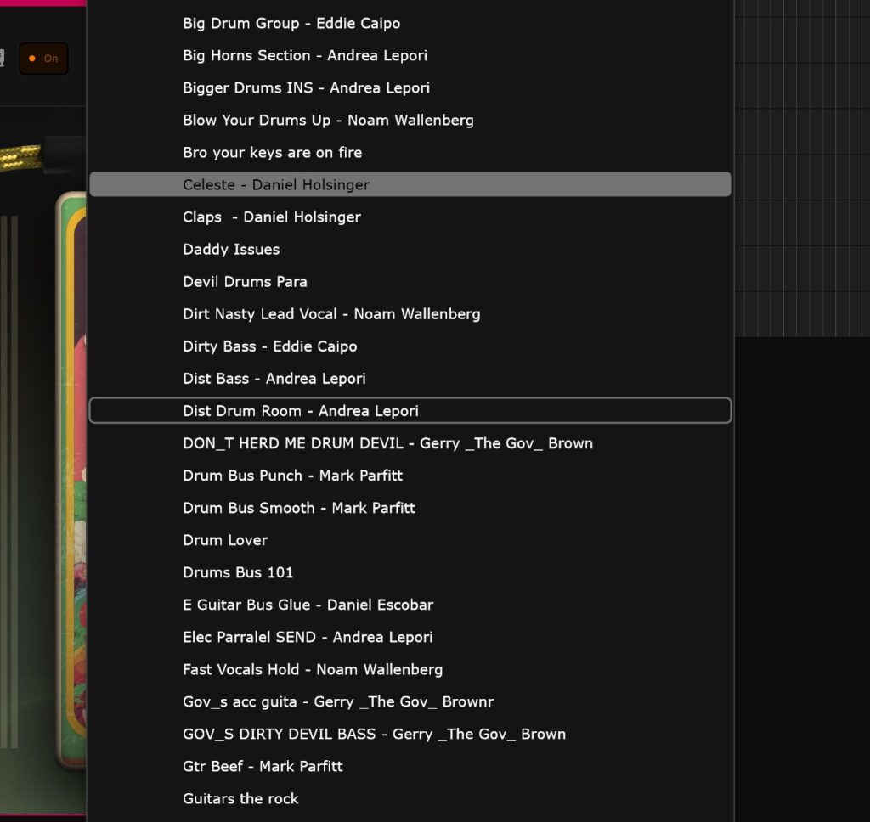Select Drum Bus Smooth preset

[x=299, y=508]
